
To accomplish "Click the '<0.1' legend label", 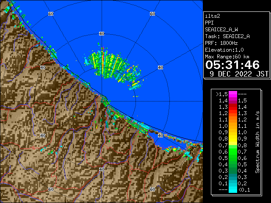I will [244, 190].
